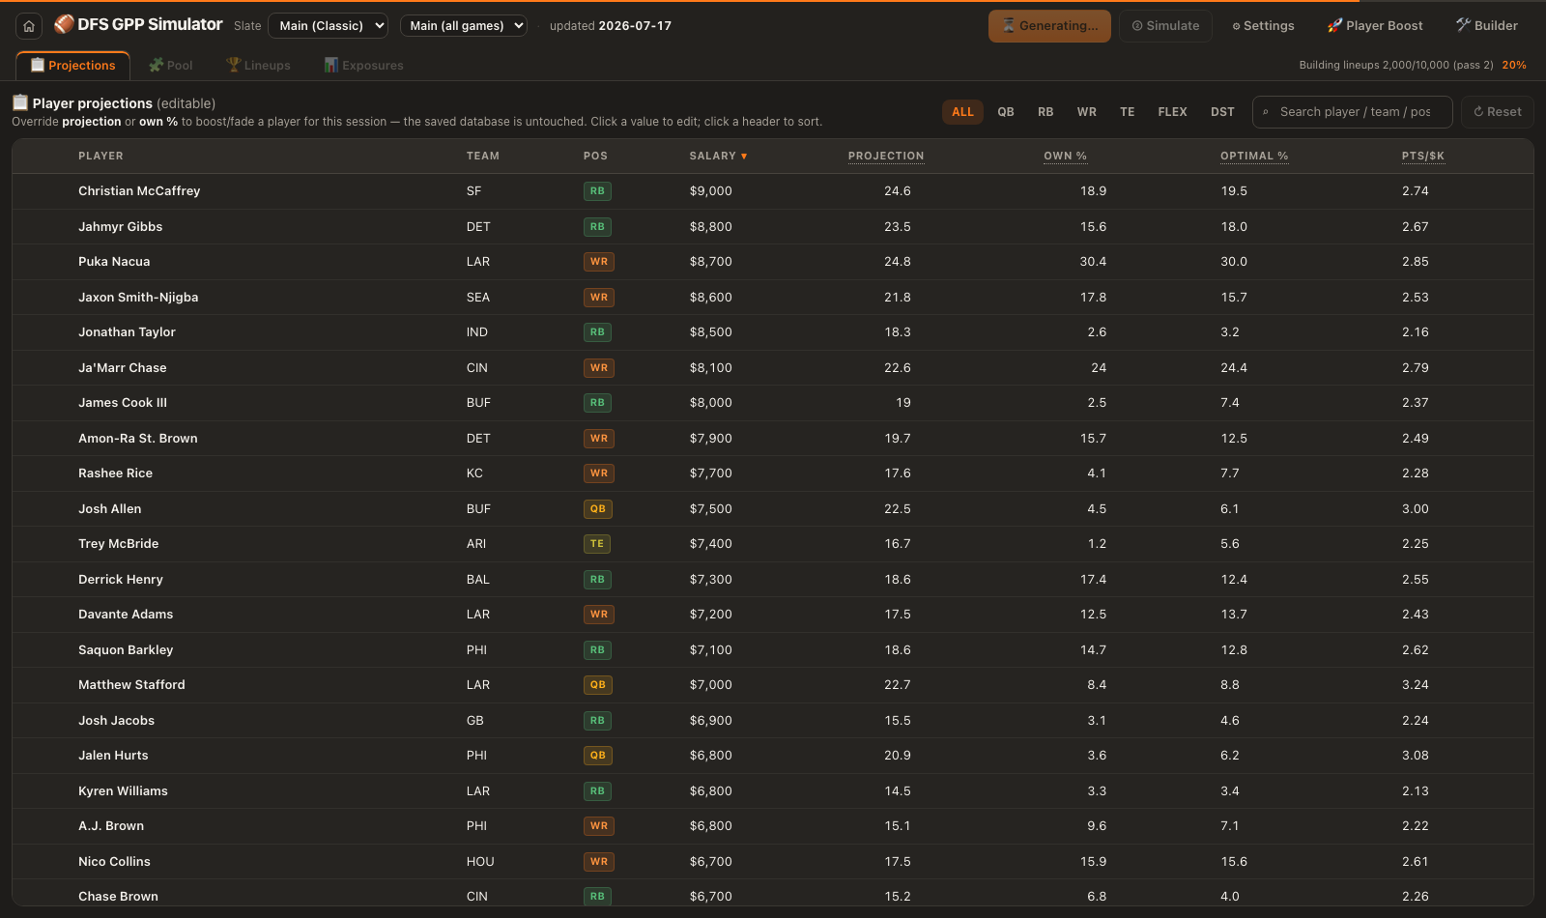The height and width of the screenshot is (918, 1546).
Task: Edit Jonathan Taylor own % 2.6
Action: click(x=1097, y=332)
